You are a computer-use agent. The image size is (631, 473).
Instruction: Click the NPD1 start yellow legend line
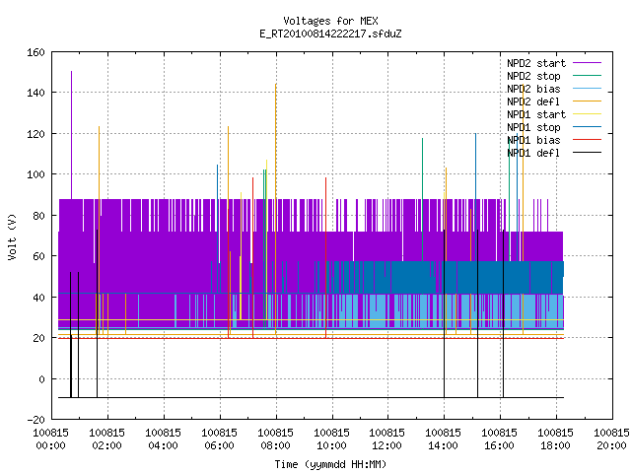click(x=587, y=114)
